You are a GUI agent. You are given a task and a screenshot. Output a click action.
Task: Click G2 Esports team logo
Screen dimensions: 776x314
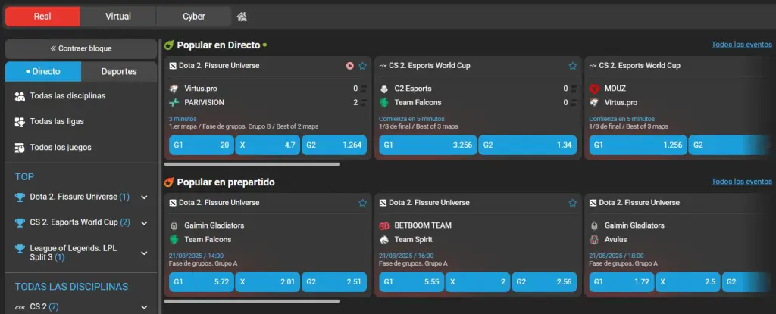tap(384, 89)
